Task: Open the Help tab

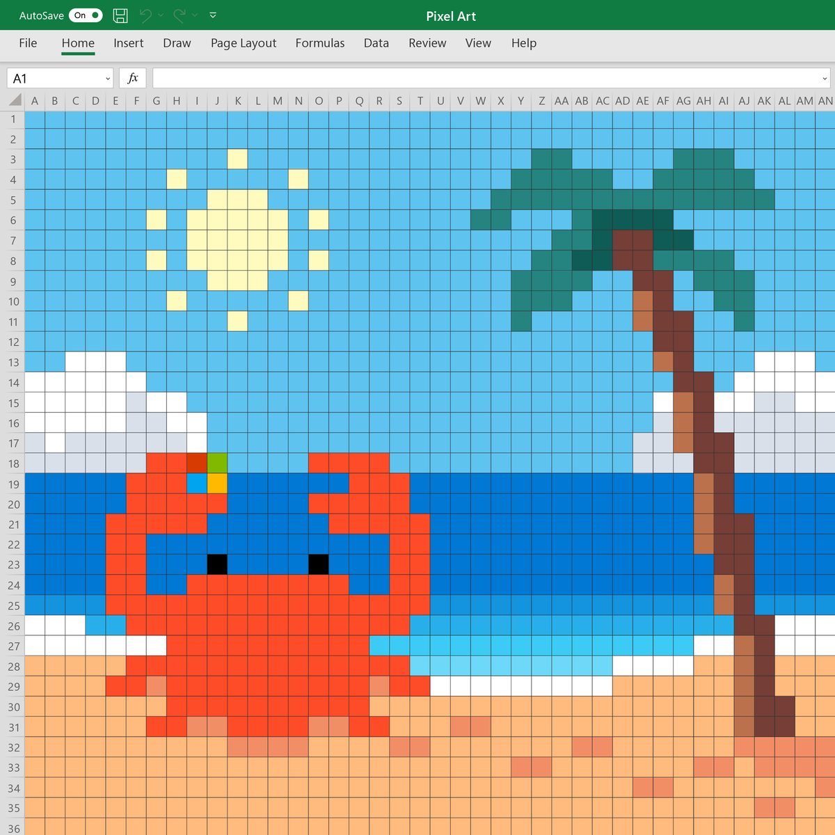Action: point(524,43)
